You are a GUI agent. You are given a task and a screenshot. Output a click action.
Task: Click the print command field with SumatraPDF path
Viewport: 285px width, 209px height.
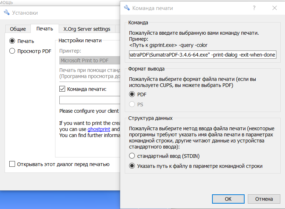(203, 54)
